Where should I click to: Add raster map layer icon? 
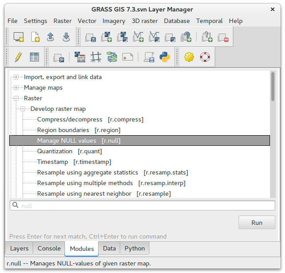point(106,37)
